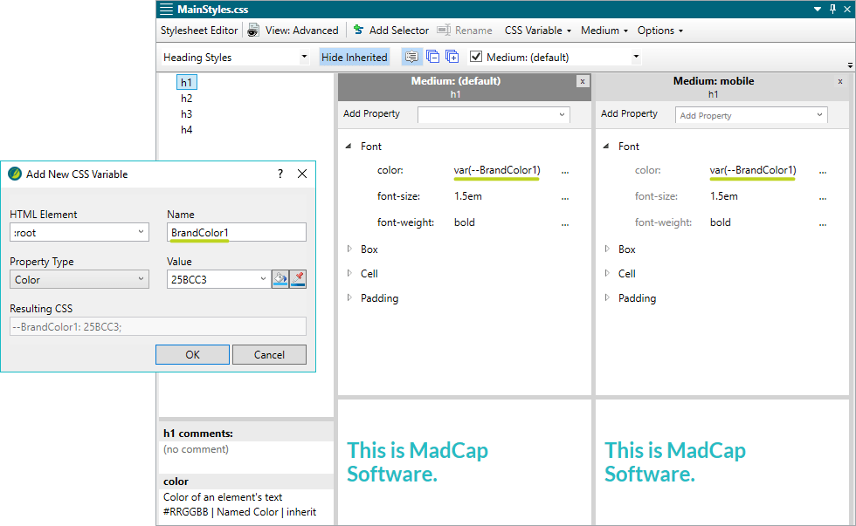Open the Options menu
856x526 pixels.
coord(659,30)
